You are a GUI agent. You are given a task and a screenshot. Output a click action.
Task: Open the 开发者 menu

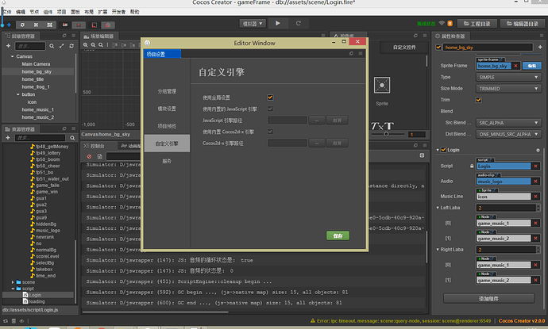coord(118,12)
